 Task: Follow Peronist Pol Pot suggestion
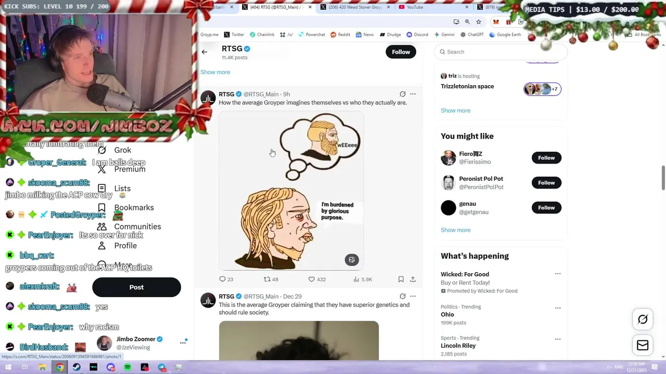pos(546,183)
